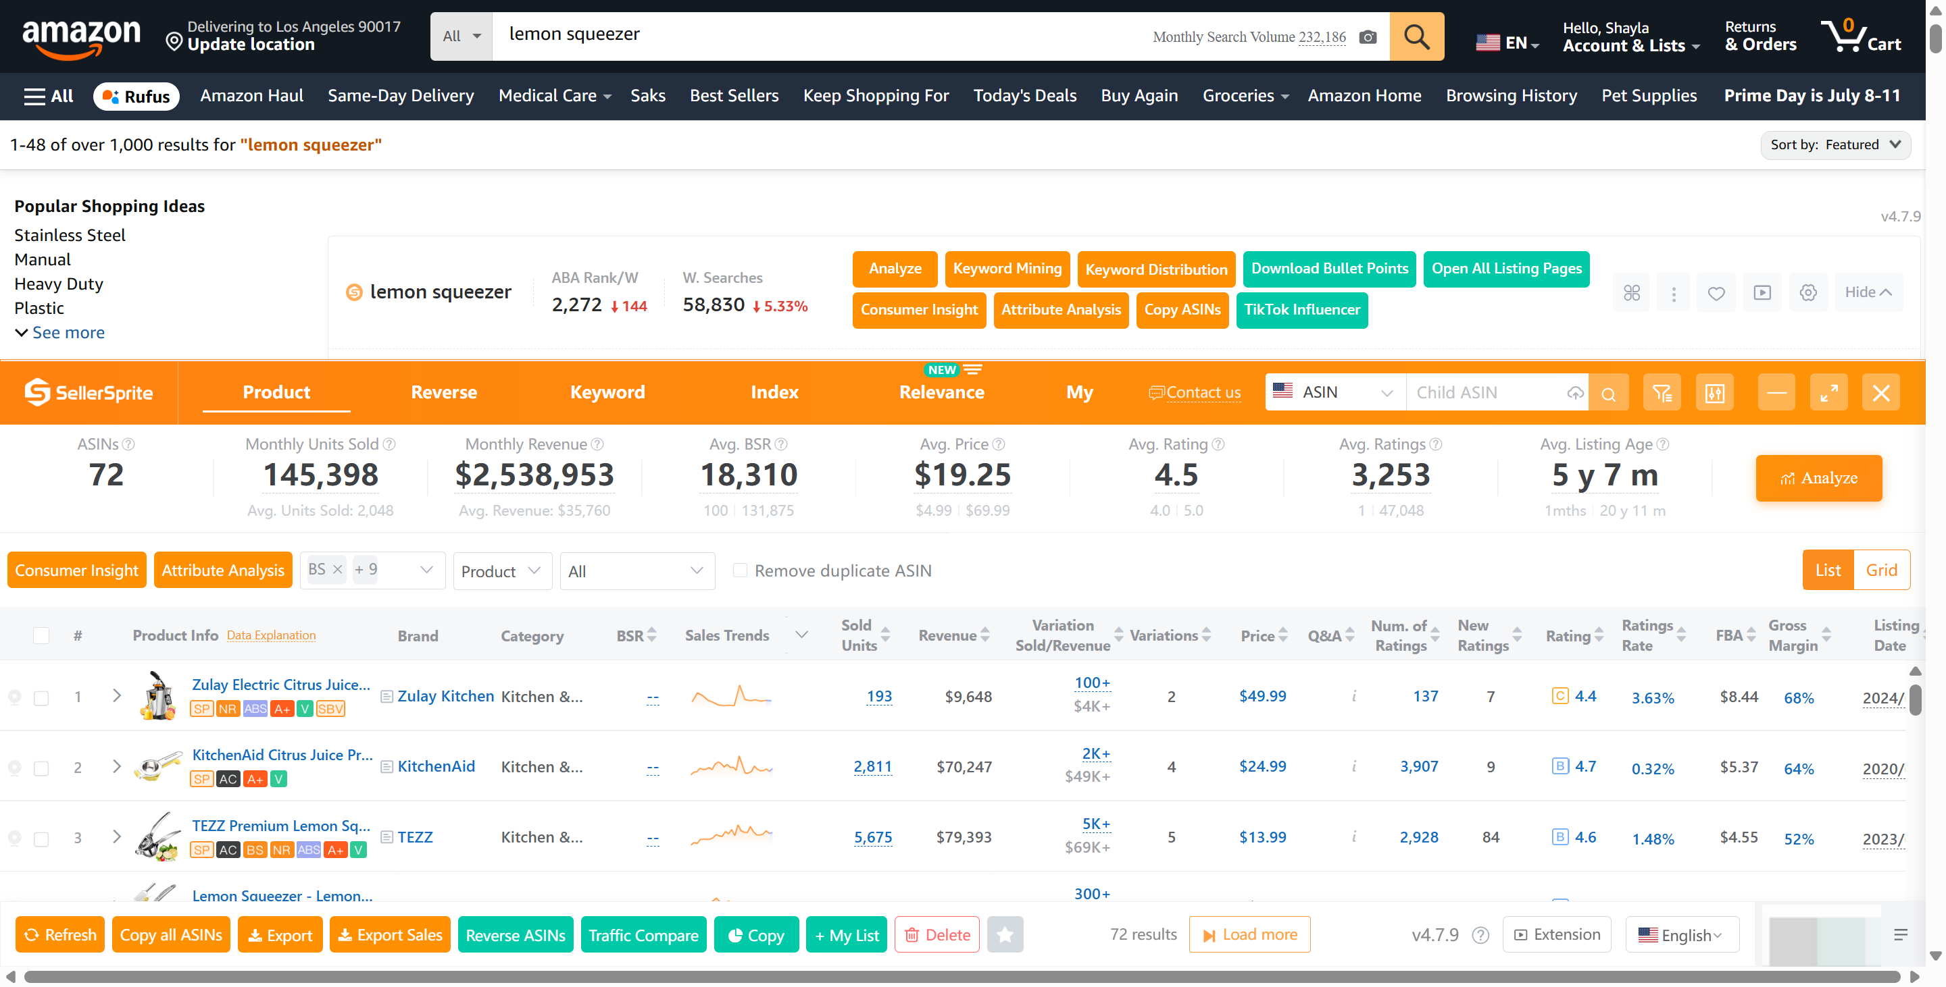Click the ASIN upload cloud icon
1946x987 pixels.
[x=1574, y=393]
